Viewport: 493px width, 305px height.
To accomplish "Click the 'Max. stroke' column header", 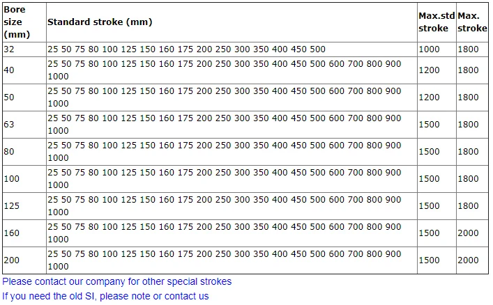I will click(472, 22).
